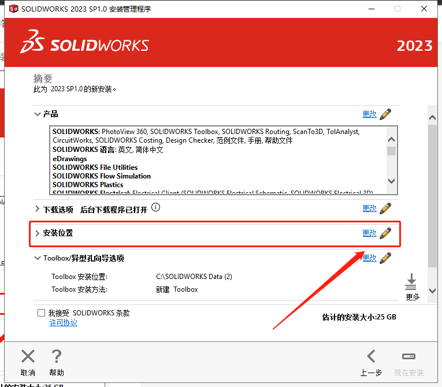The height and width of the screenshot is (387, 442).
Task: Check the 我接受 SOLIDWORKS 条款 checkbox
Action: [x=41, y=313]
